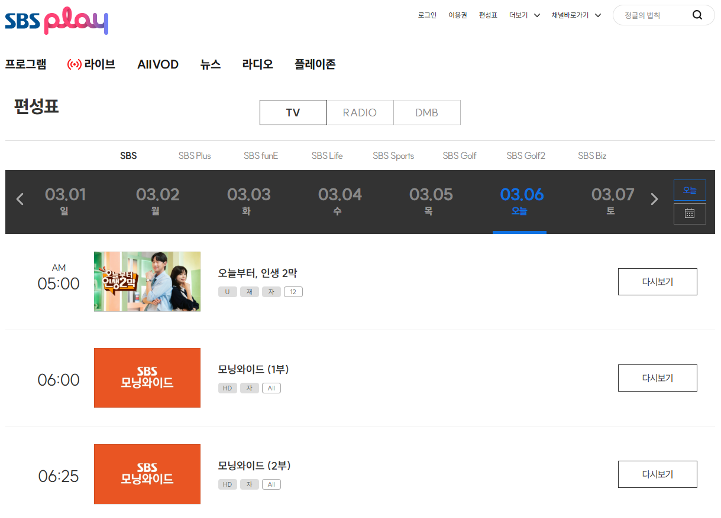Viewport: 721px width, 518px height.
Task: Click the 오늘부터, 인생 2막 thumbnail
Action: [147, 282]
